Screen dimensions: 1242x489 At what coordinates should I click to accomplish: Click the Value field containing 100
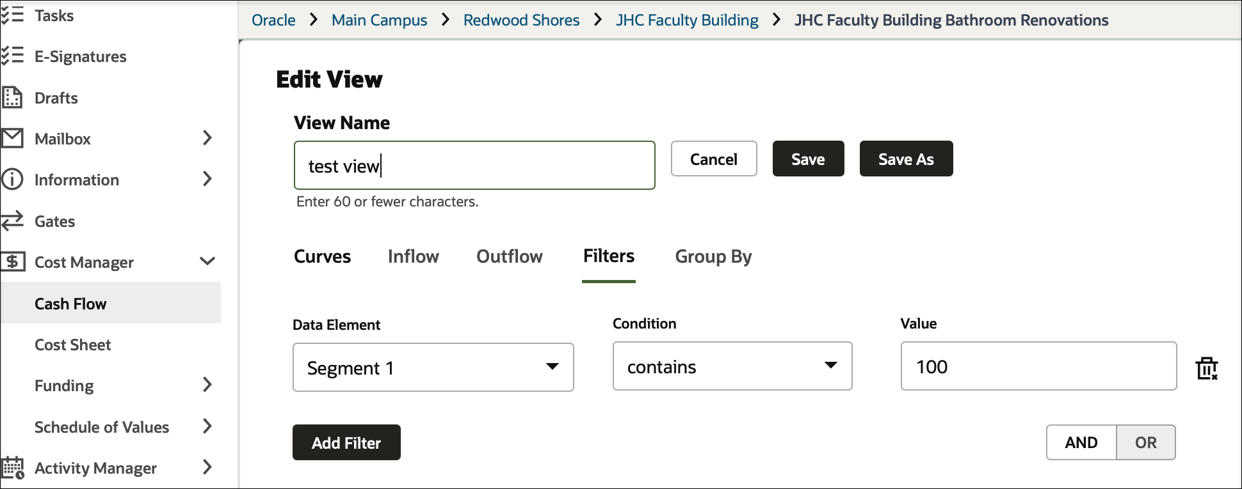tap(1038, 366)
